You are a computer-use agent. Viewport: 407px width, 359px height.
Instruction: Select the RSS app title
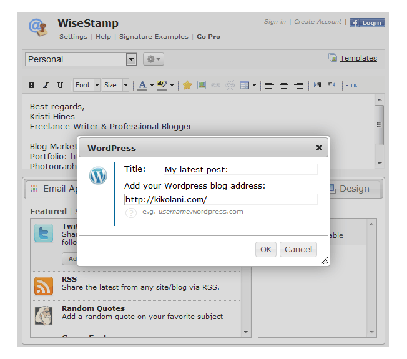[x=69, y=279]
